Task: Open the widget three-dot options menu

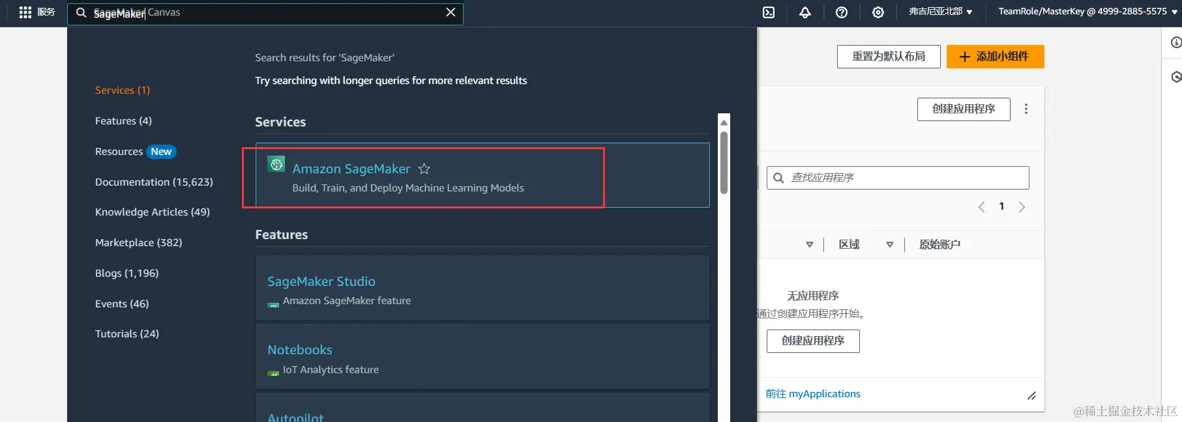Action: click(1026, 109)
